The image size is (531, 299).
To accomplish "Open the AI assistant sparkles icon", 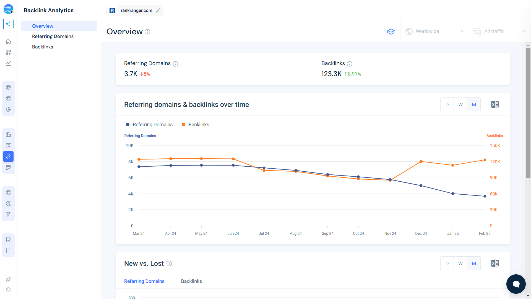I will click(8, 24).
